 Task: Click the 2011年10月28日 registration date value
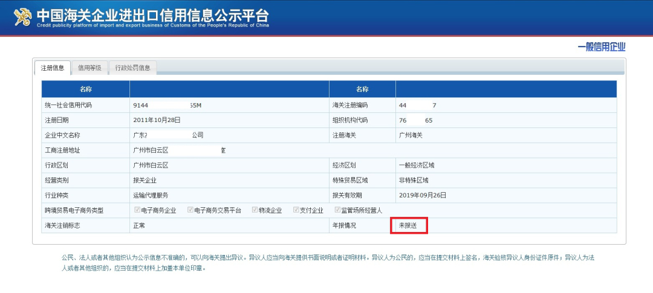point(157,120)
